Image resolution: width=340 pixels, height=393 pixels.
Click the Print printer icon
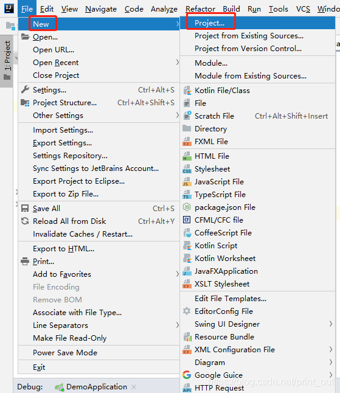[25, 262]
